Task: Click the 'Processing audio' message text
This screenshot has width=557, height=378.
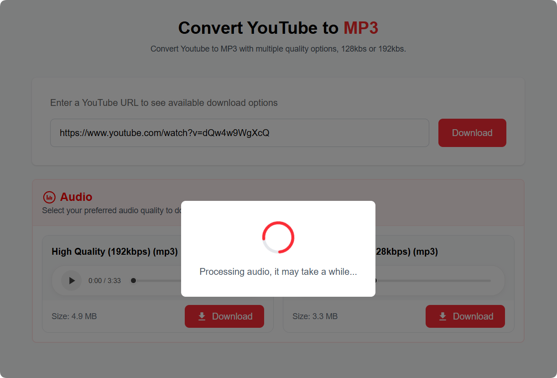Action: (x=278, y=272)
